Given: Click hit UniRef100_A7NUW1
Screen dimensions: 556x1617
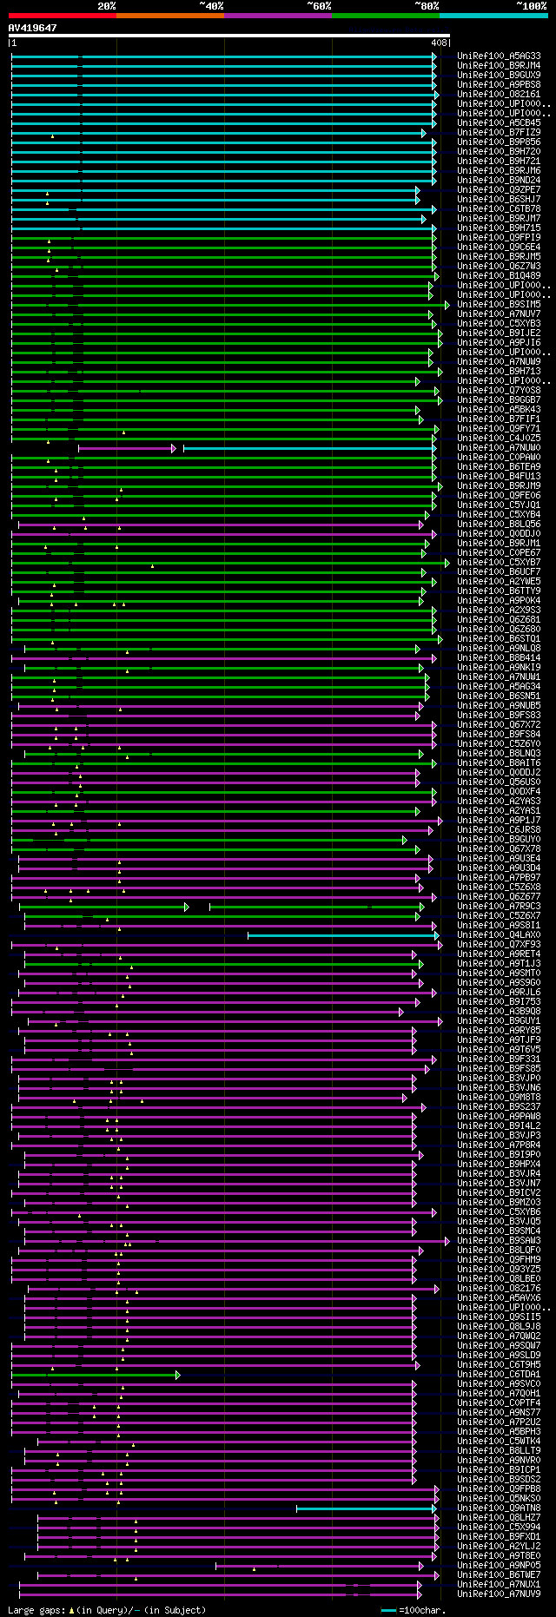Looking at the screenshot, I should click(499, 677).
